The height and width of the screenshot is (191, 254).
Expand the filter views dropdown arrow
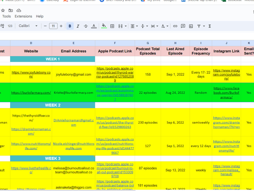point(204,26)
